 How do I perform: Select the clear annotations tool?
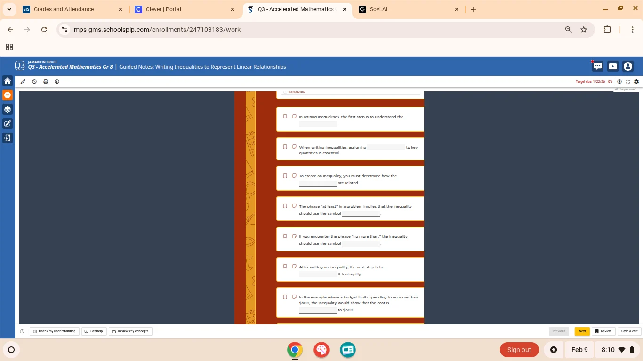click(34, 81)
